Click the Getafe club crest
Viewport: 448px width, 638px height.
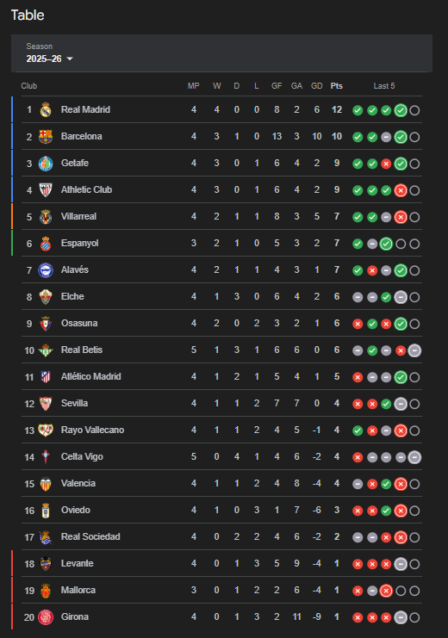pyautogui.click(x=46, y=164)
